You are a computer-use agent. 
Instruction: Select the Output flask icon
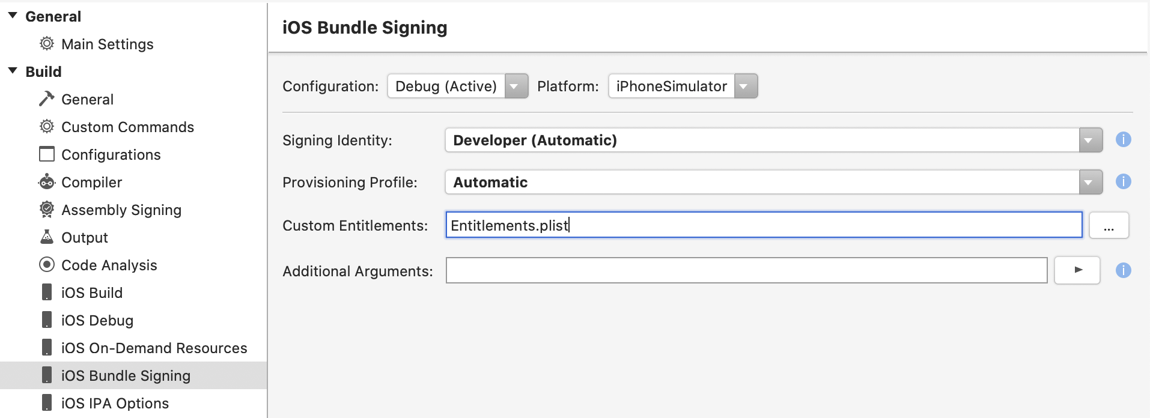coord(46,237)
